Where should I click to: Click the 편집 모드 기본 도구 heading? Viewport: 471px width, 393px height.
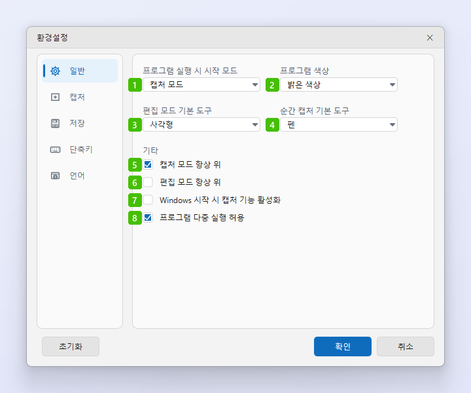[177, 111]
